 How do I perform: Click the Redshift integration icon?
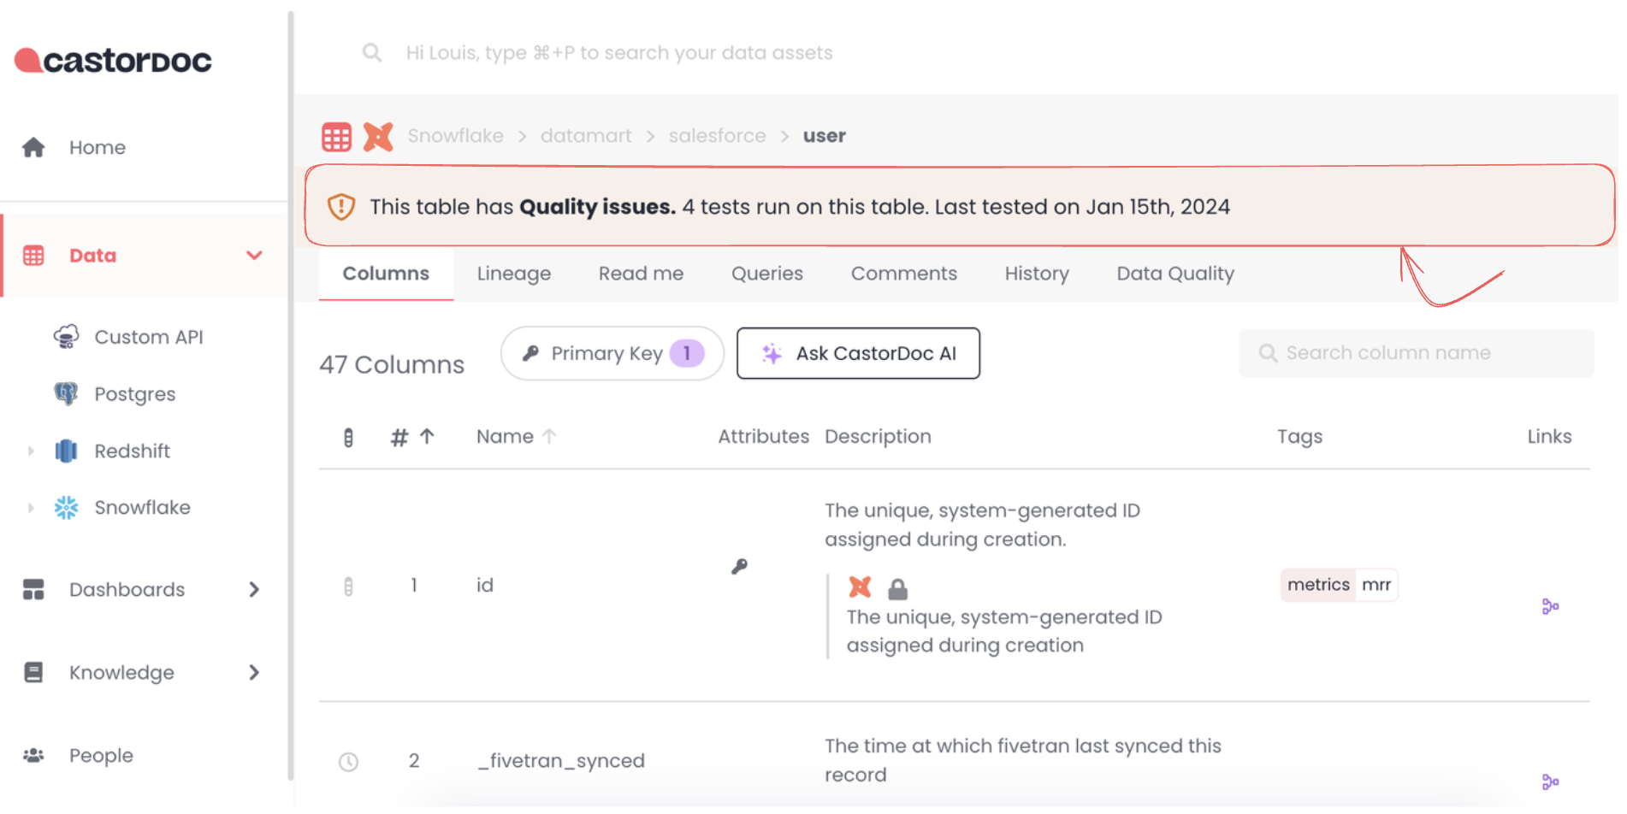tap(67, 451)
